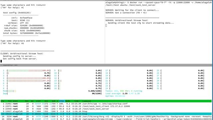Click the 'total bytes: 32768000000' line
This screenshot has height=120, width=213.
coord(27,33)
